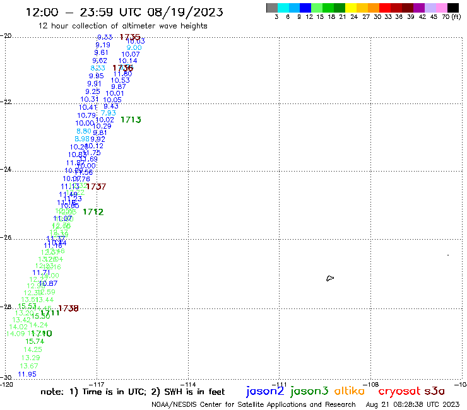The width and height of the screenshot is (467, 410).
Task: Click the dark red time label 1738
Action: point(68,308)
